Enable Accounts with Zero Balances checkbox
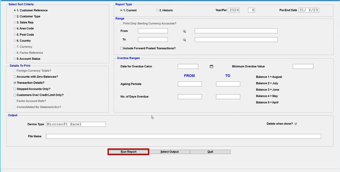 [36, 77]
